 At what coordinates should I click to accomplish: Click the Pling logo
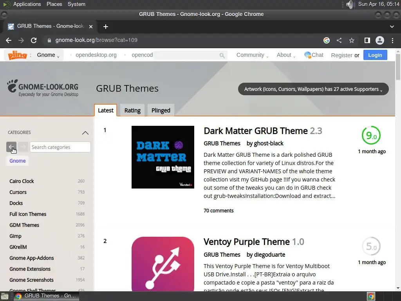tap(17, 55)
